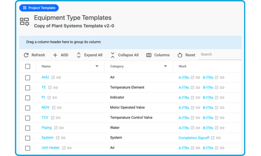Screen dimensions: 261x156
Task: Open Completion Signoff external icon
Action: coord(213,138)
